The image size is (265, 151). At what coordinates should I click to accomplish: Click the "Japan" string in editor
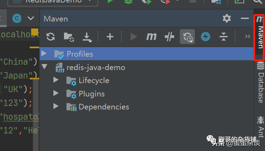click(16, 75)
